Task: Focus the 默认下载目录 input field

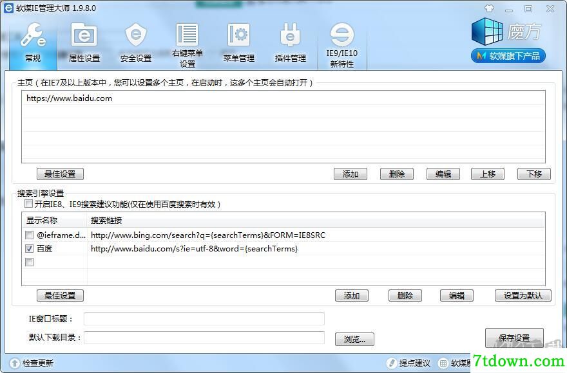Action: (204, 338)
